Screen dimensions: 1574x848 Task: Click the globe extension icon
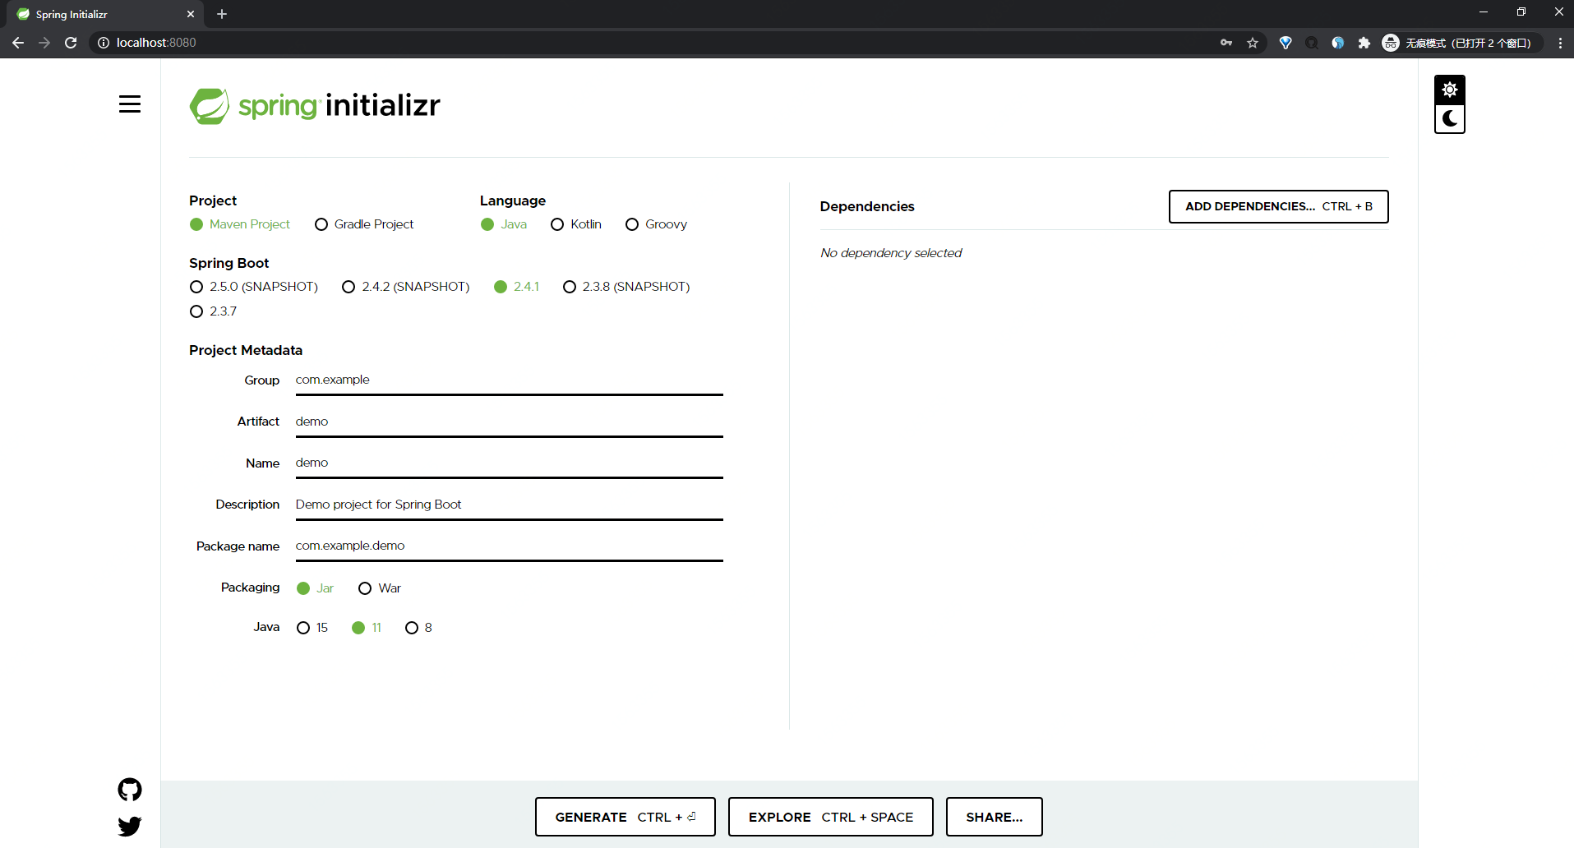1338,43
